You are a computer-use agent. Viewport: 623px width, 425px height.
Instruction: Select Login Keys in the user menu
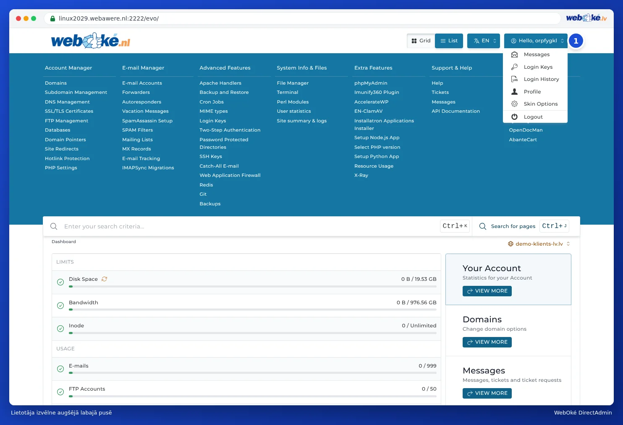(x=535, y=67)
